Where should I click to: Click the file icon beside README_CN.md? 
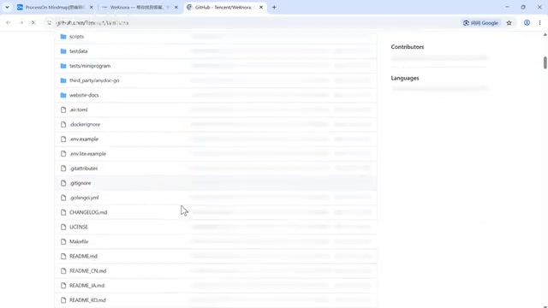tap(63, 271)
